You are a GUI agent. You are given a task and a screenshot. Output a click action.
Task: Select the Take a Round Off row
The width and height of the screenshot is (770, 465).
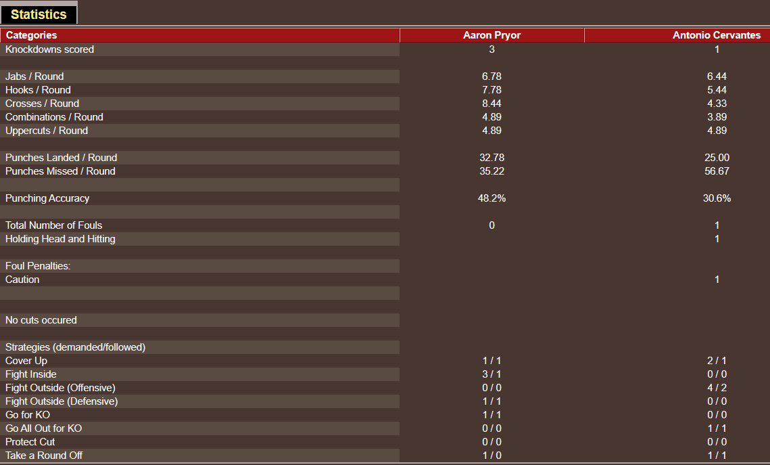pyautogui.click(x=43, y=455)
